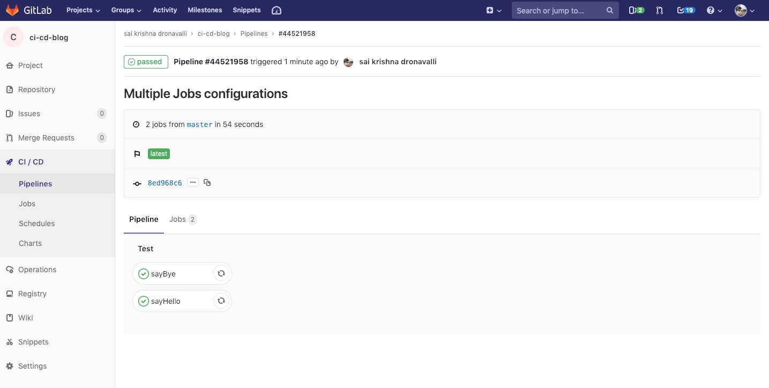Select Schedules in the CI/CD sidebar

[x=36, y=223]
